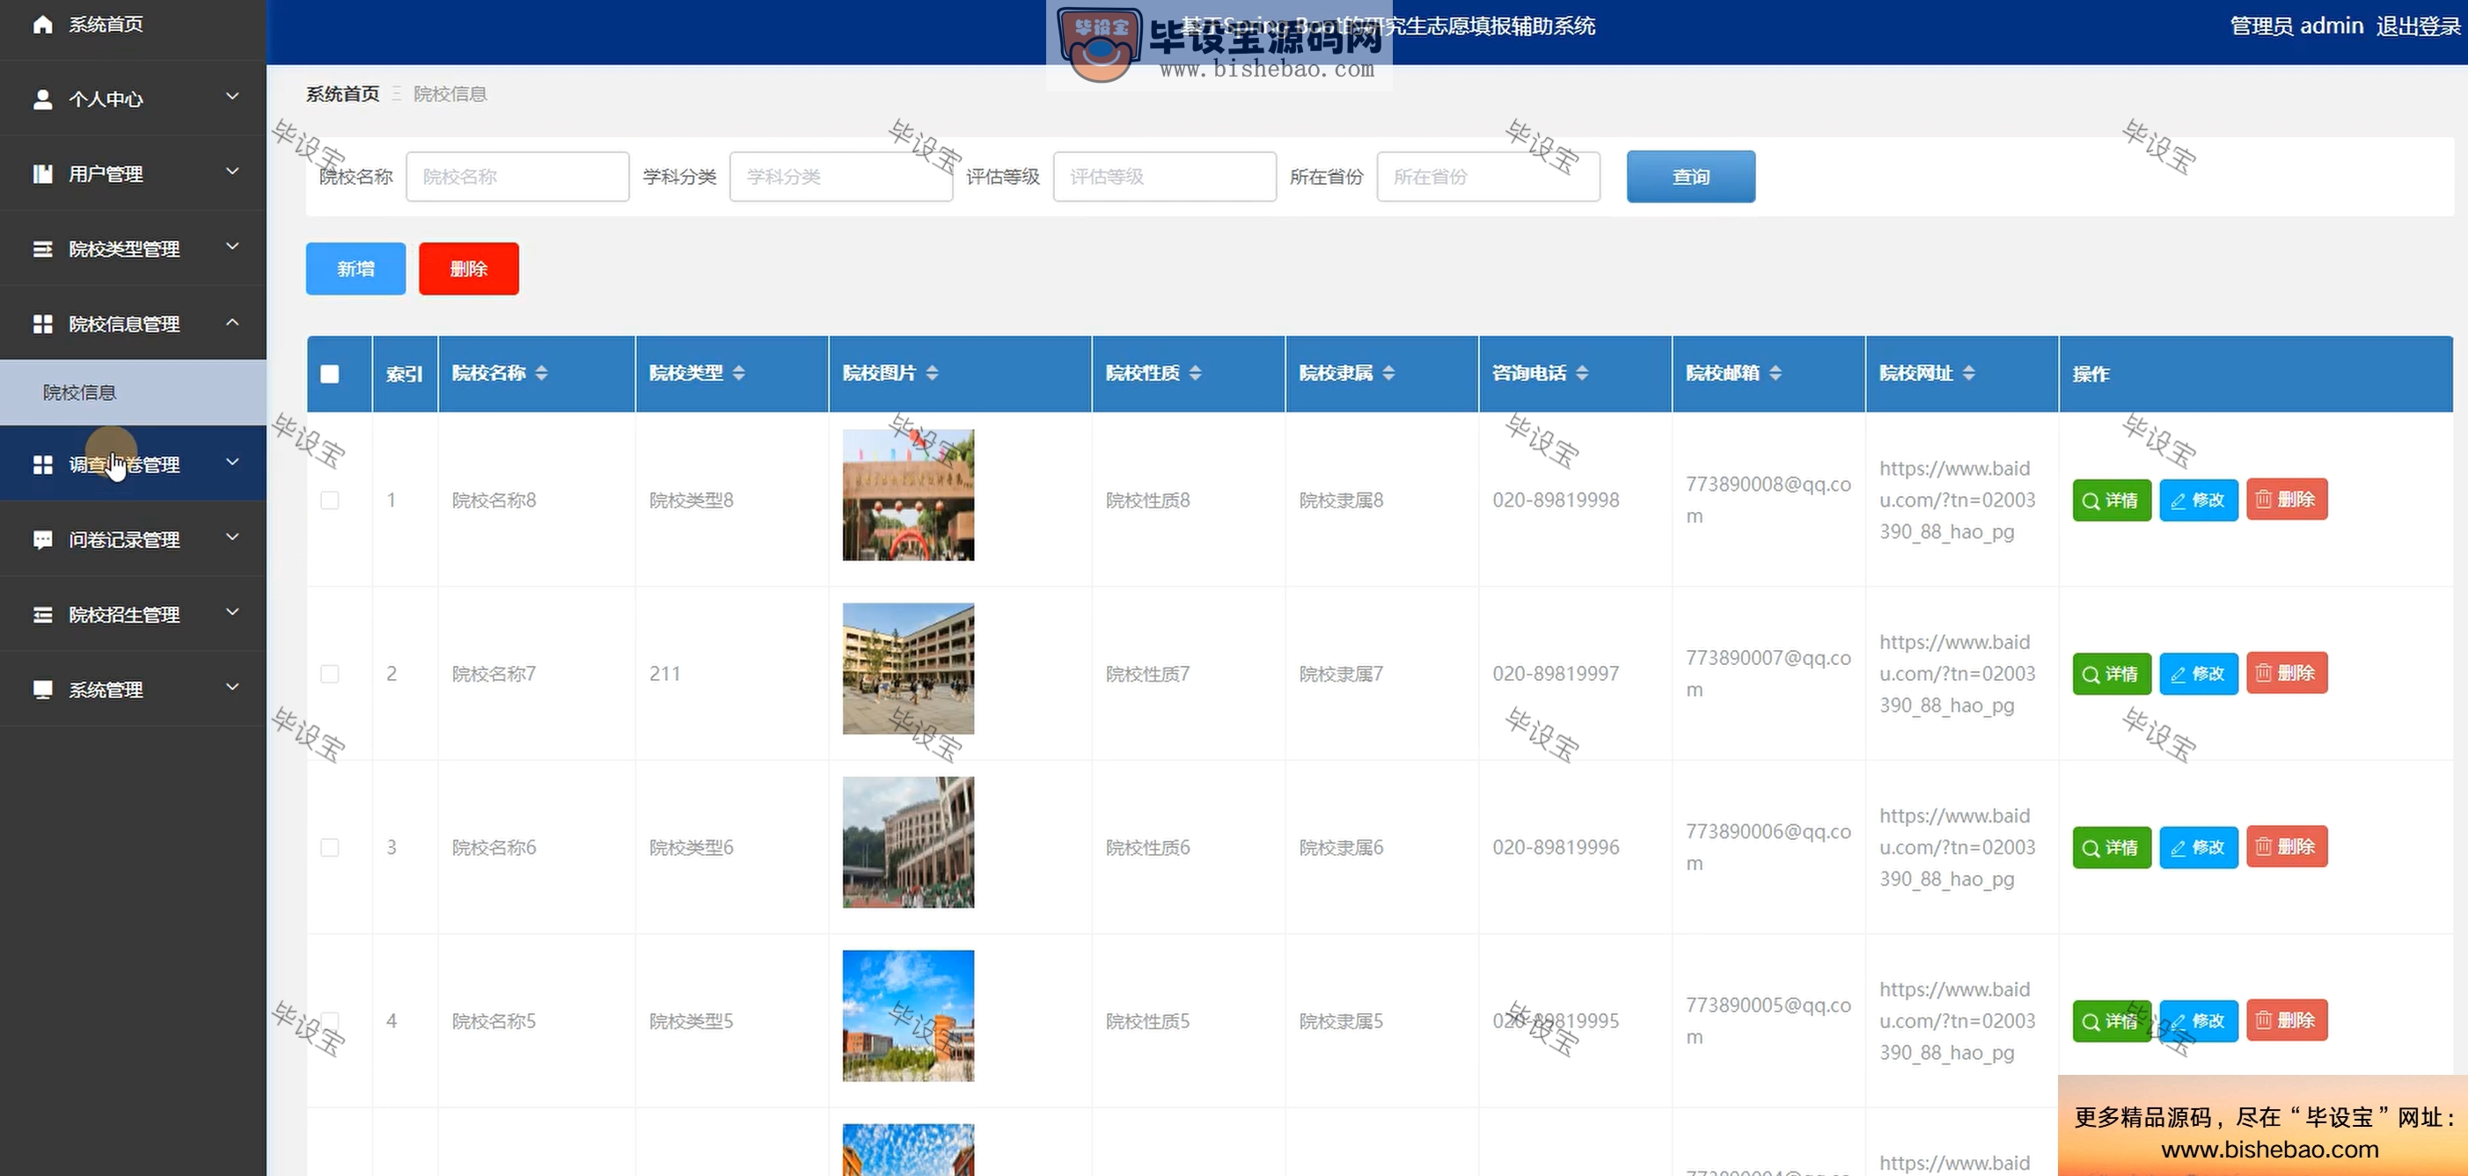Click the 用户管理 sidebar icon
2468x1176 pixels.
(42, 173)
